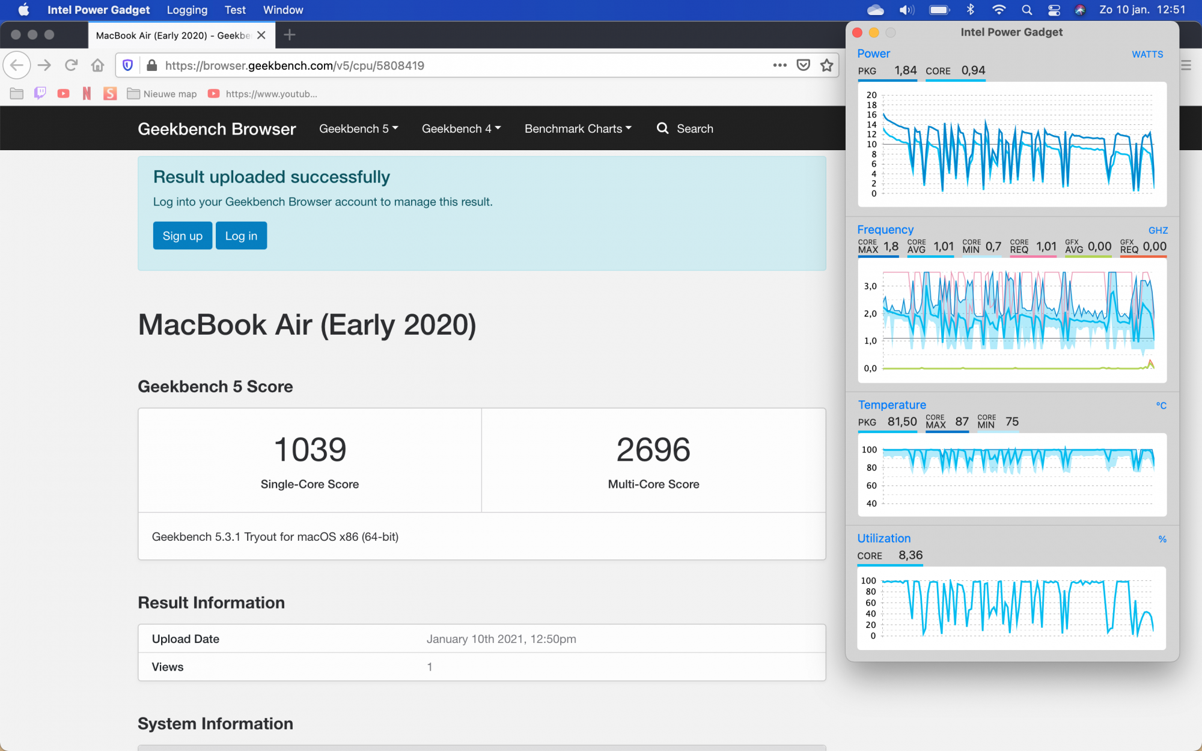Click the browser reload icon
Screen dimensions: 1202x751
71,65
